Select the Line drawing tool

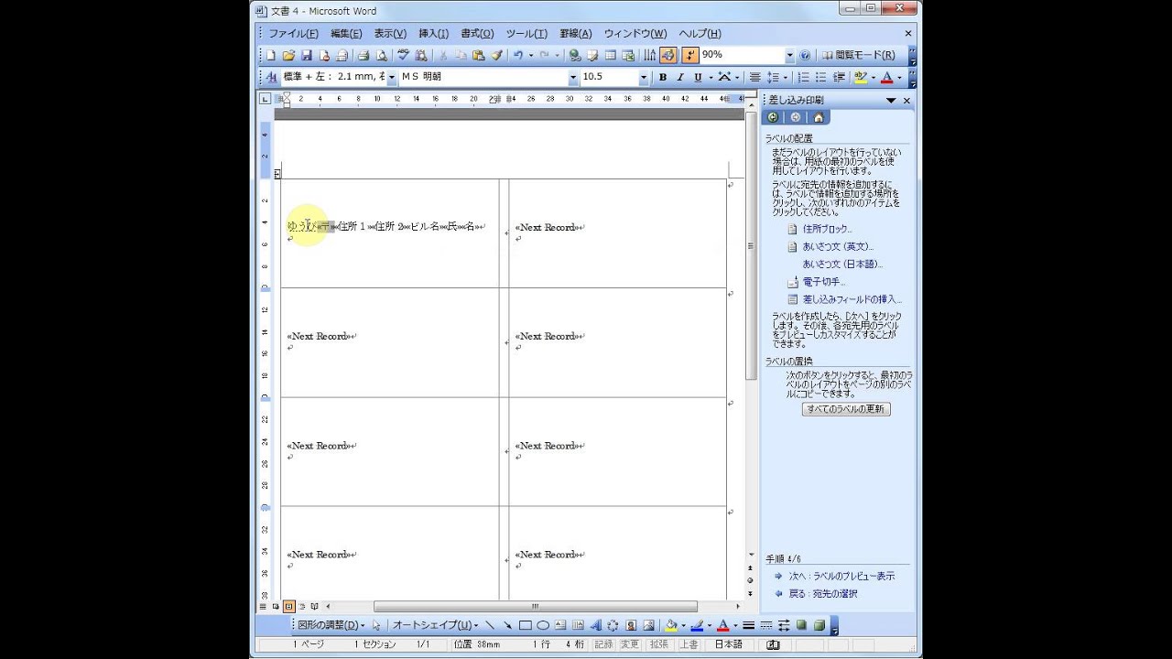pos(490,625)
